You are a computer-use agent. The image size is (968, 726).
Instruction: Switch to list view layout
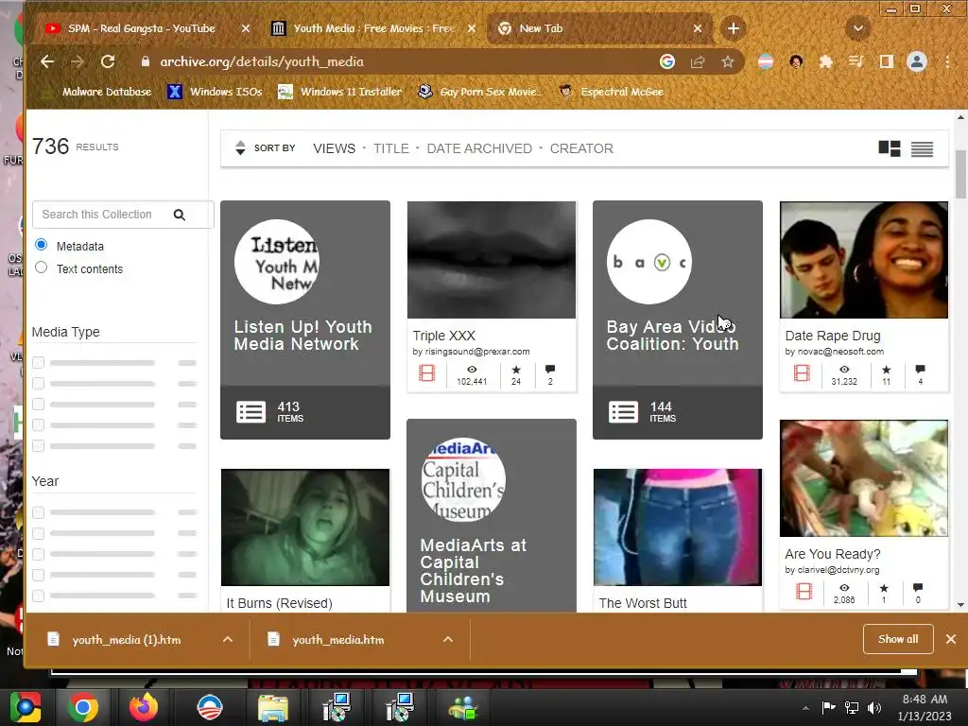click(x=923, y=148)
